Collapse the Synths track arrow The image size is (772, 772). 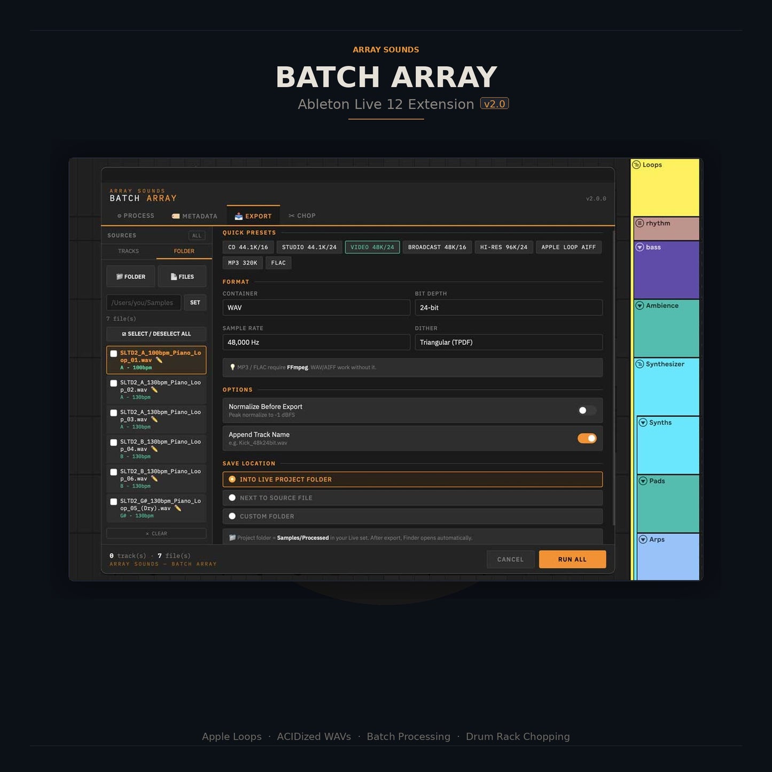point(643,423)
